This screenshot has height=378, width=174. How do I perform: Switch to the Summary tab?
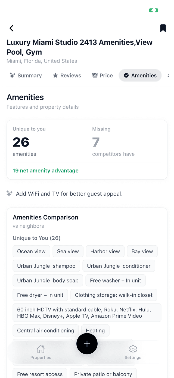coord(26,75)
